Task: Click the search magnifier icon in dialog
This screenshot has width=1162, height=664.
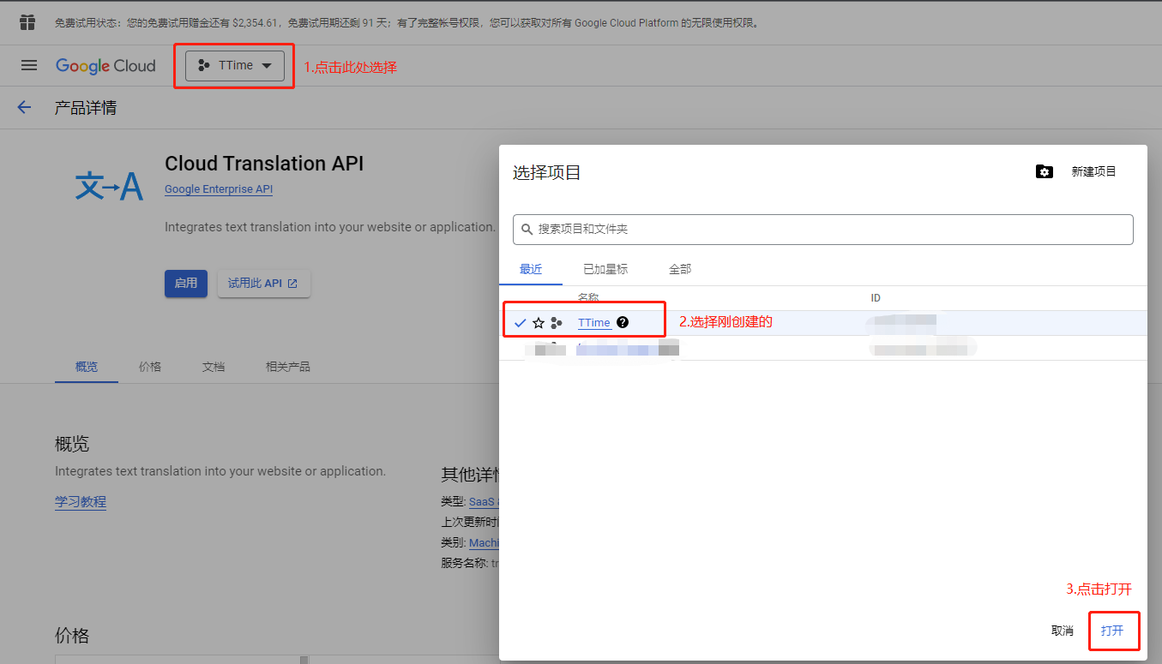Action: 527,230
